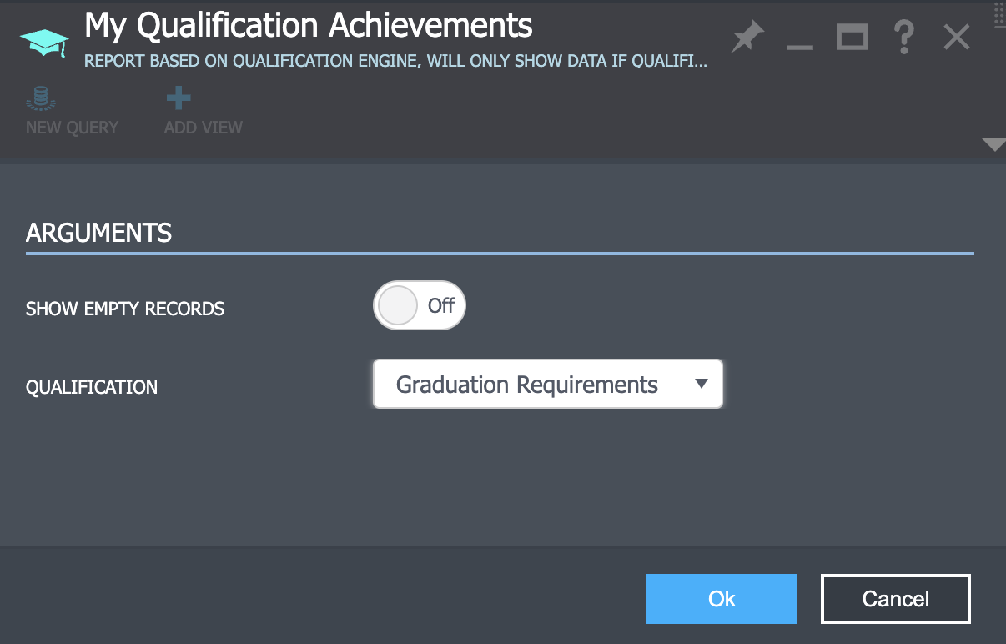Screen dimensions: 1006x644
Task: Click the Add View plus icon
Action: point(179,98)
